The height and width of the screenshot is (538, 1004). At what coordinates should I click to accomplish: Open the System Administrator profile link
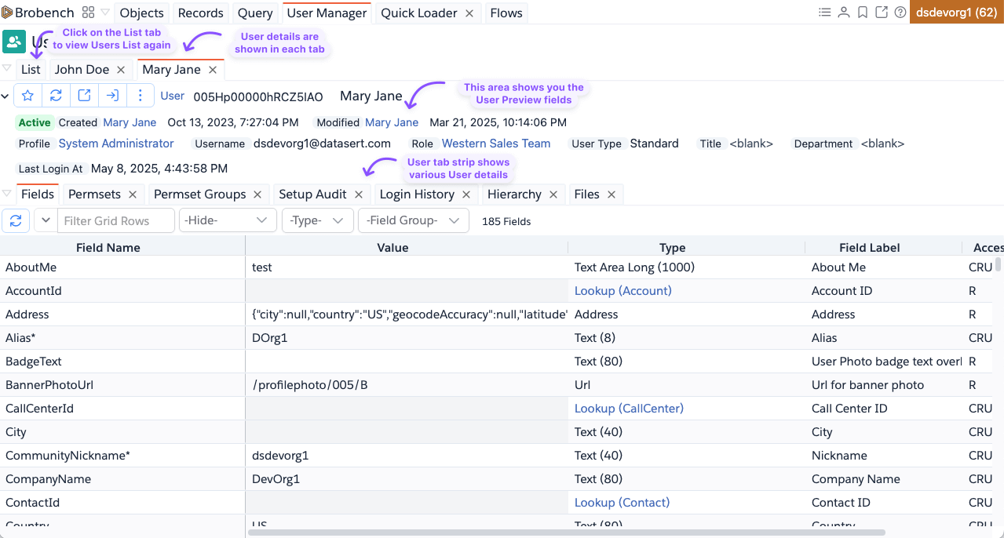pyautogui.click(x=116, y=144)
